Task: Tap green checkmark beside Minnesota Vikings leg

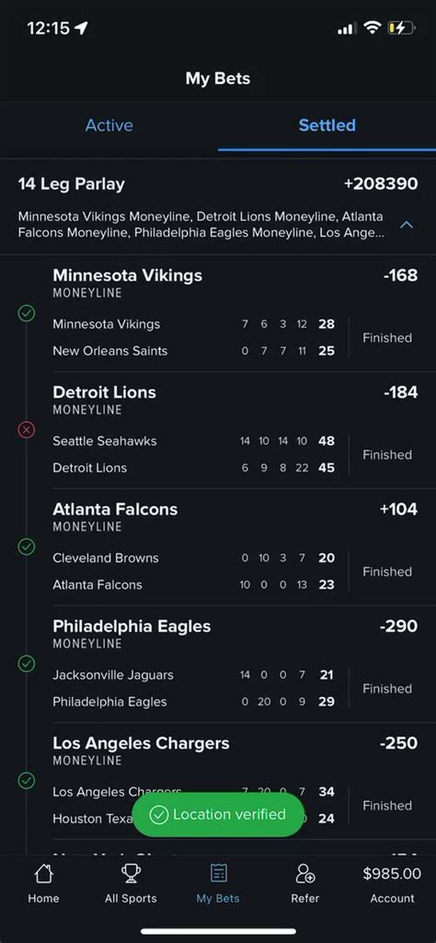Action: [x=27, y=313]
